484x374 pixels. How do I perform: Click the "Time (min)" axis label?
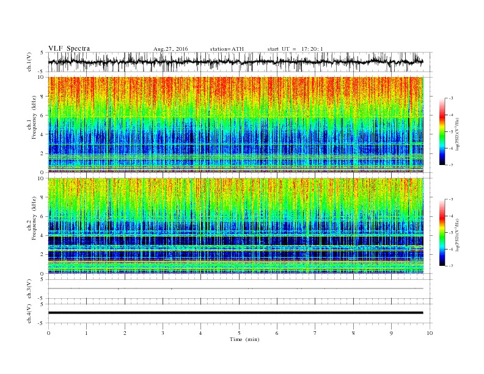point(244,339)
